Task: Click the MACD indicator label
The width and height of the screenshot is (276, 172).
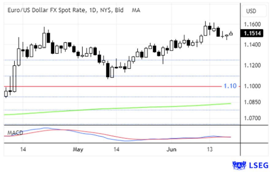Action: coord(15,133)
